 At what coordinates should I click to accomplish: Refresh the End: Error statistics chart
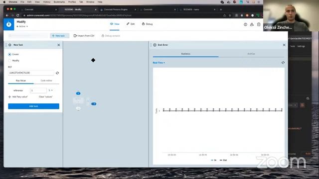coord(283,63)
